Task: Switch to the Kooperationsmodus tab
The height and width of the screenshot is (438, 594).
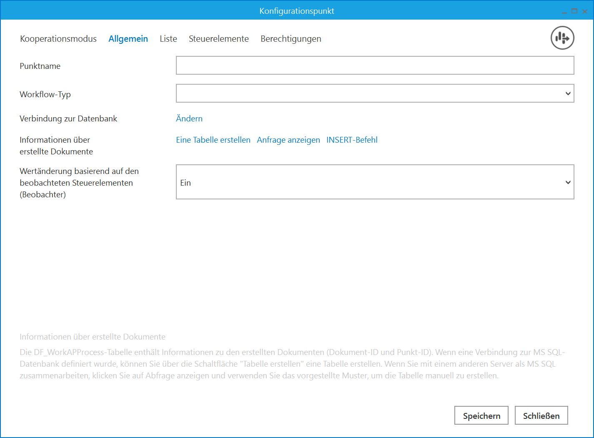Action: pyautogui.click(x=58, y=39)
